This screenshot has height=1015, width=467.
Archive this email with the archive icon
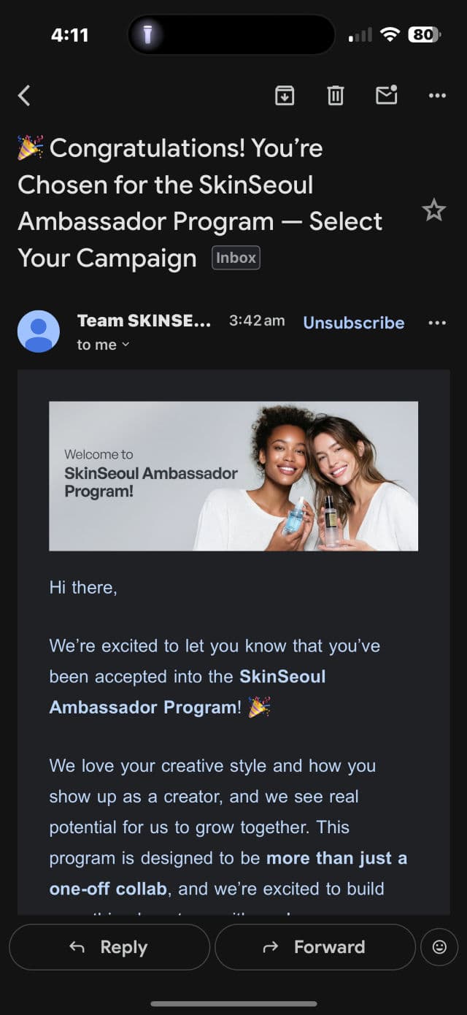(x=285, y=96)
